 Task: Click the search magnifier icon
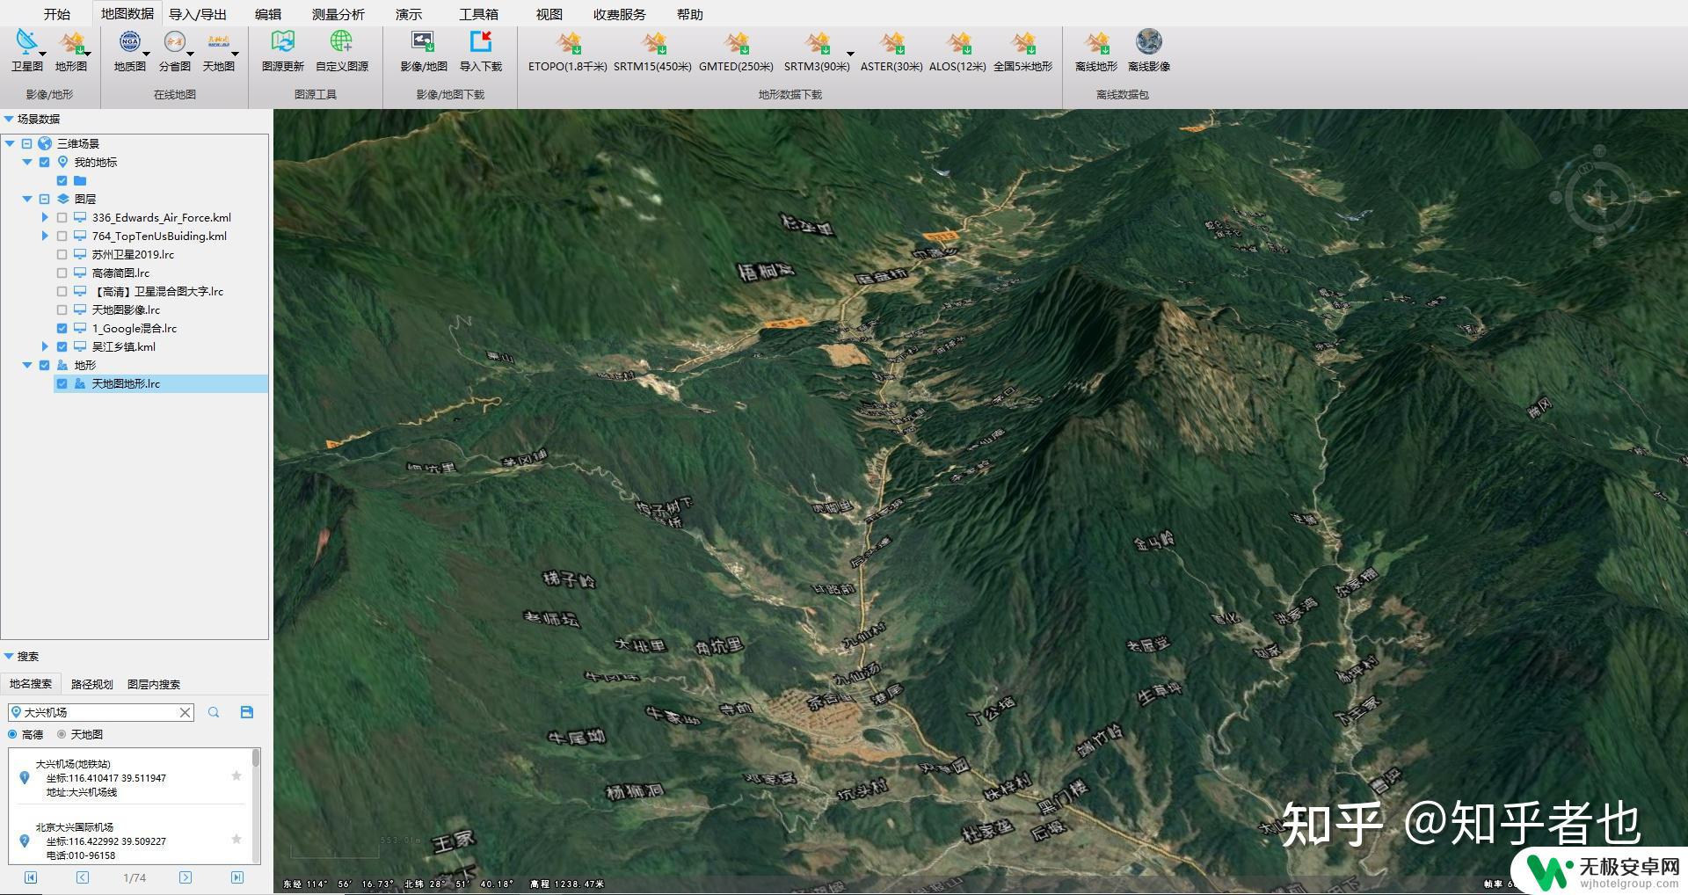pos(214,712)
